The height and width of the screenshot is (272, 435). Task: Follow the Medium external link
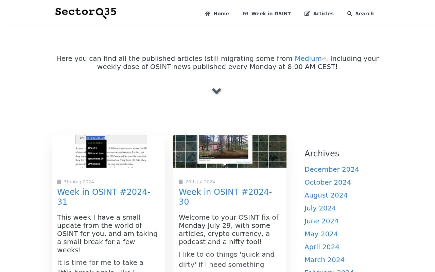point(308,58)
